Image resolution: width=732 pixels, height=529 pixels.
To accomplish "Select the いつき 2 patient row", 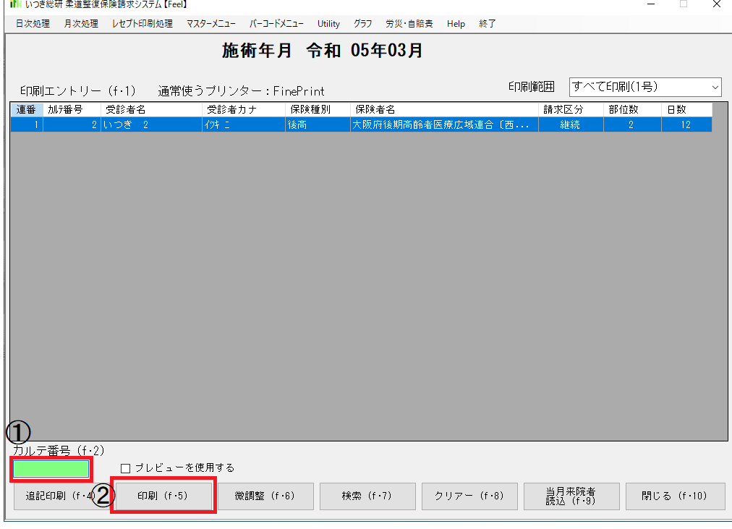I will pos(289,125).
